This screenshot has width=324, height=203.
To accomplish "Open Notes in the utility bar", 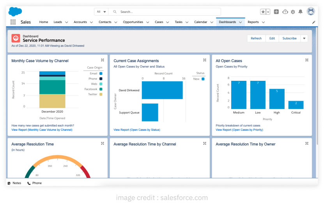I will pyautogui.click(x=14, y=183).
